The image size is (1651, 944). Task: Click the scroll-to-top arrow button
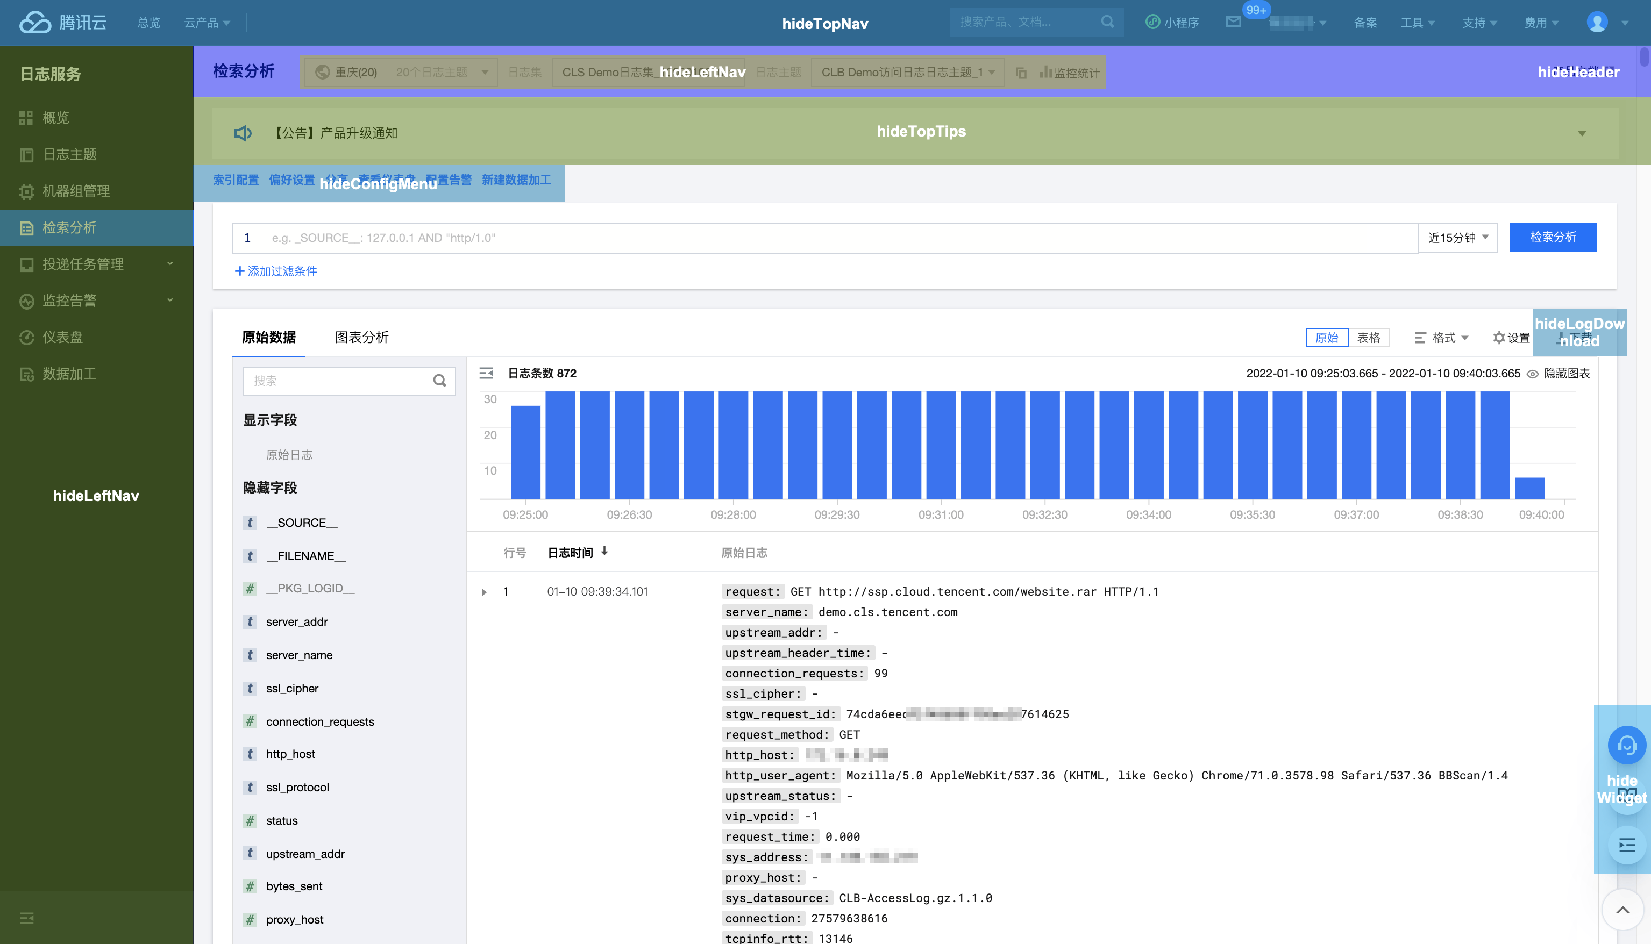1622,910
